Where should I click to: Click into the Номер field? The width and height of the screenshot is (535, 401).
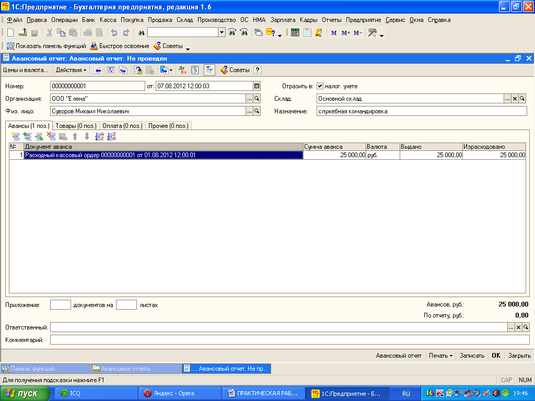tap(98, 86)
